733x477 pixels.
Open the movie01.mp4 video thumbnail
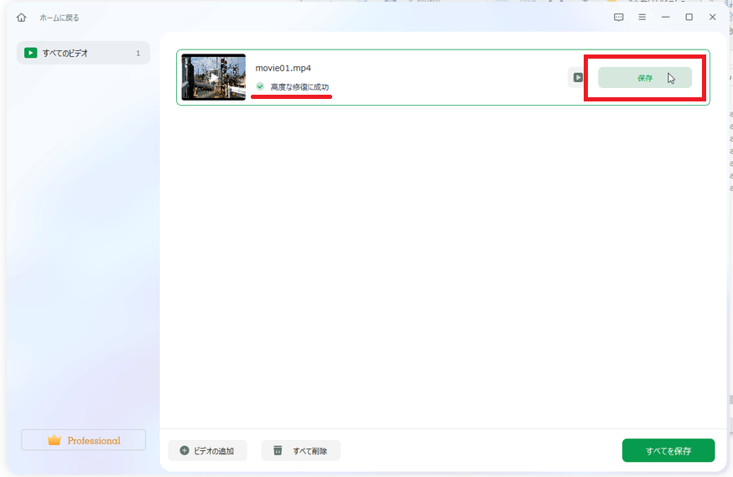(x=214, y=77)
